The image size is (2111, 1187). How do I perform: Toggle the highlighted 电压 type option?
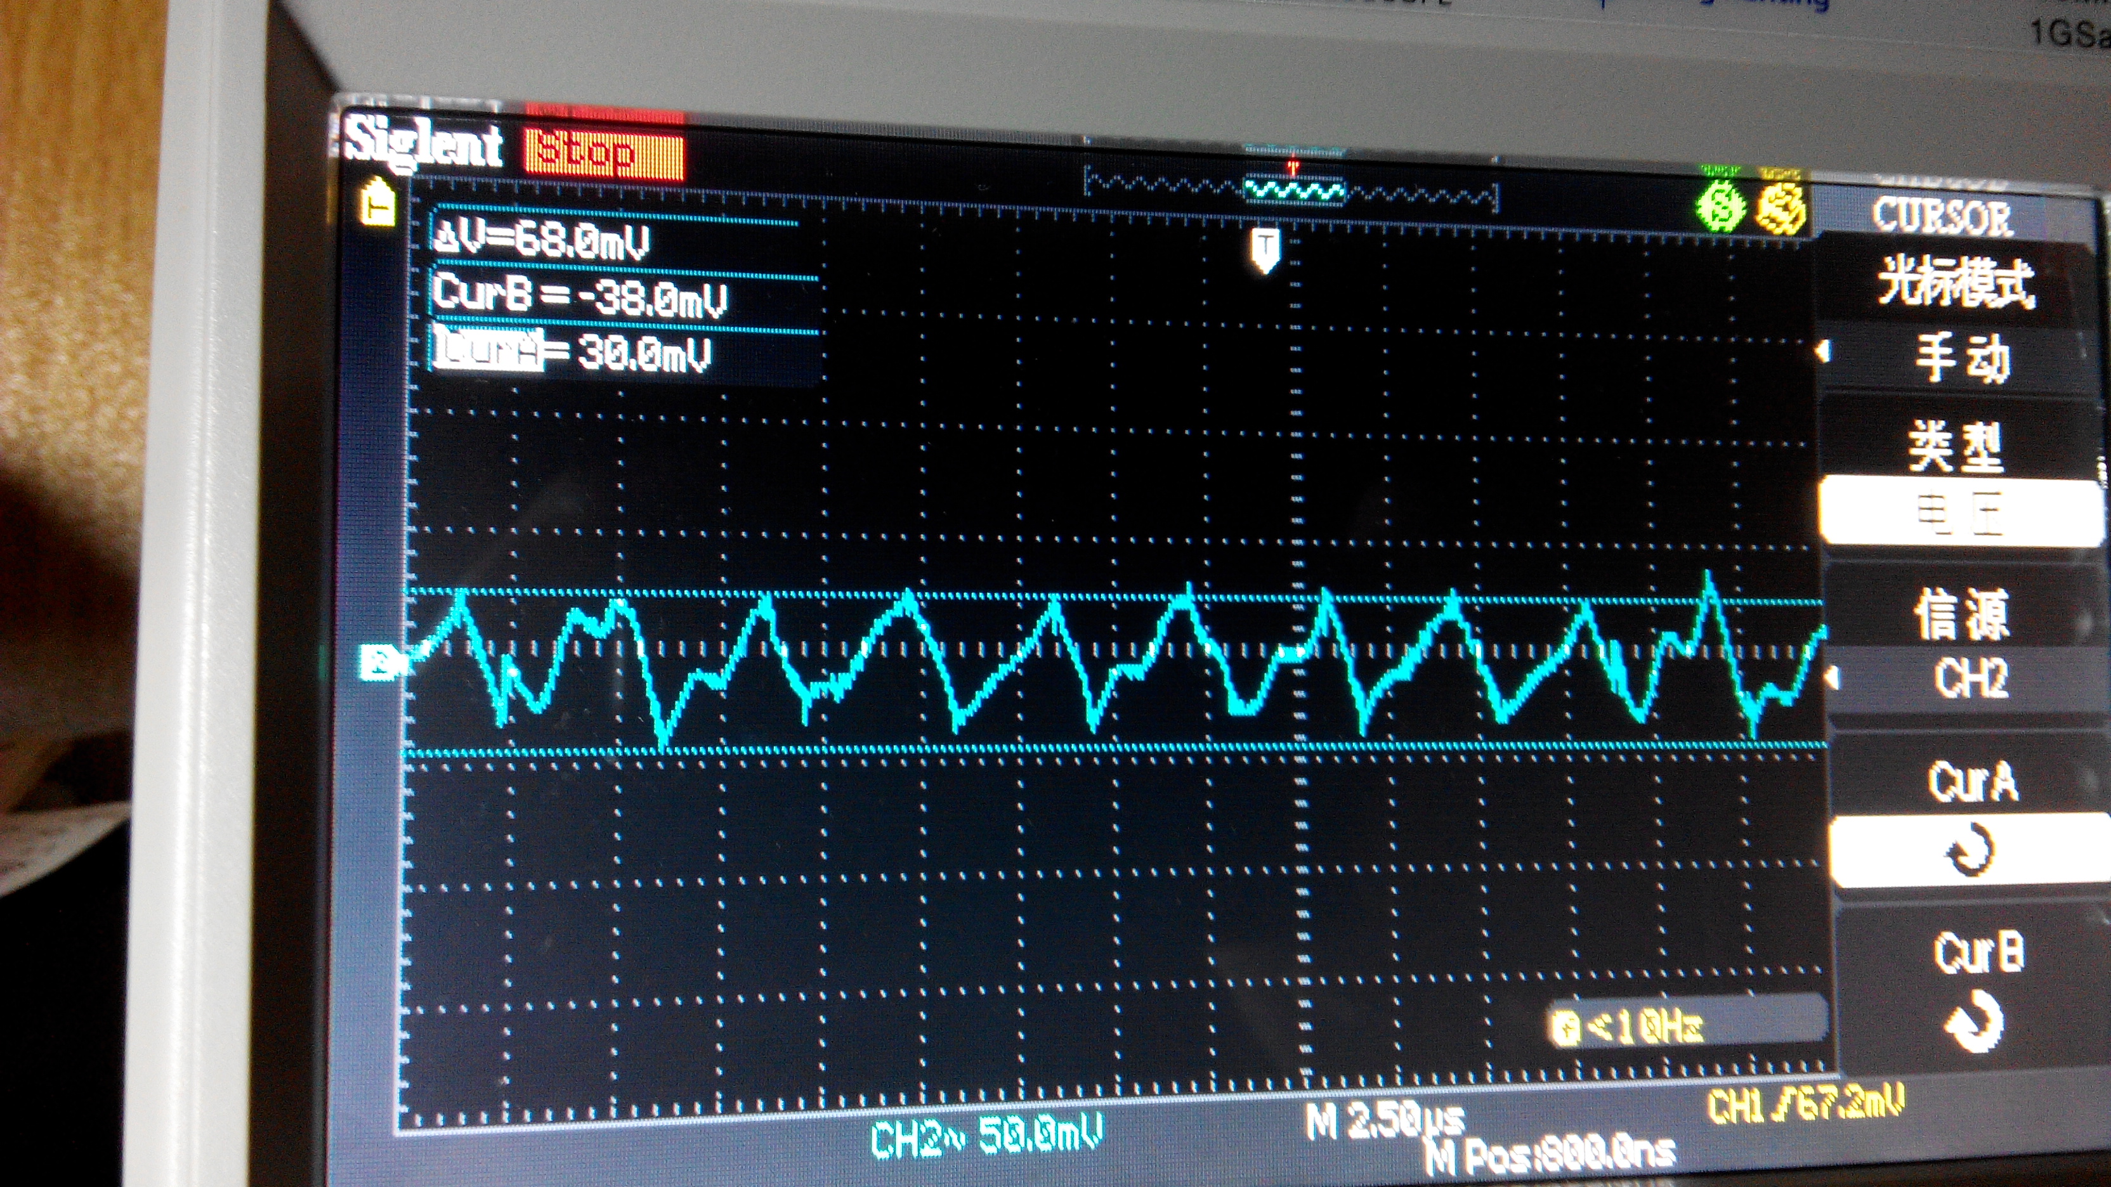pos(1960,514)
